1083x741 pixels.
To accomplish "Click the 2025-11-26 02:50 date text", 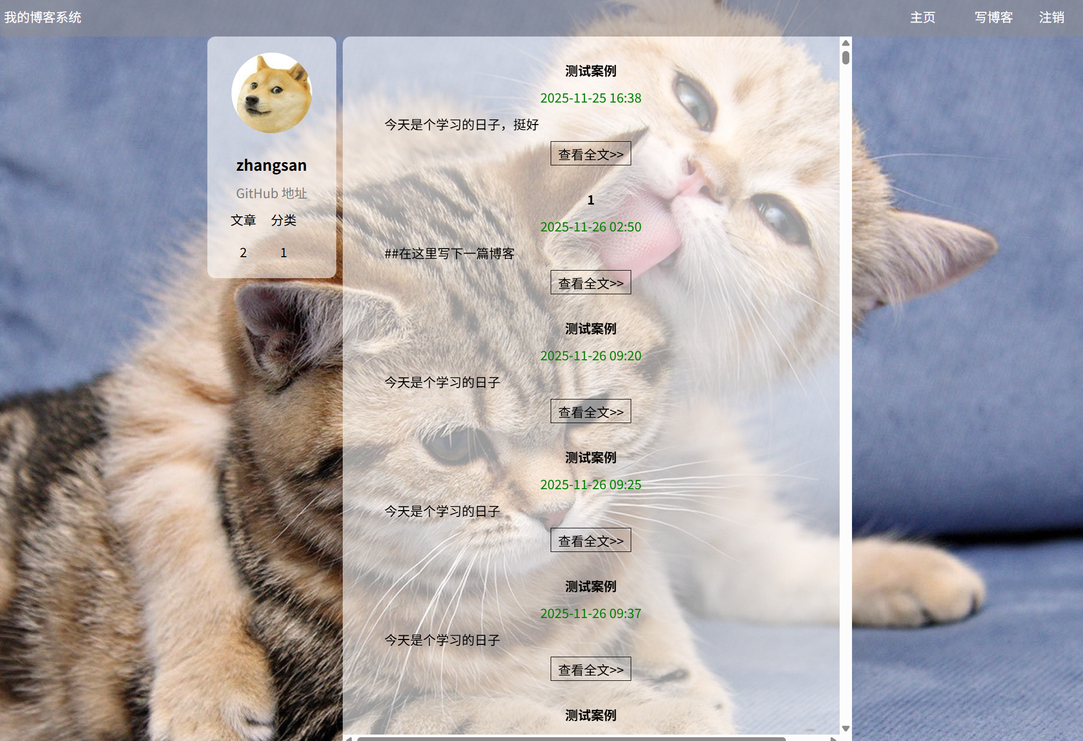I will pos(590,227).
